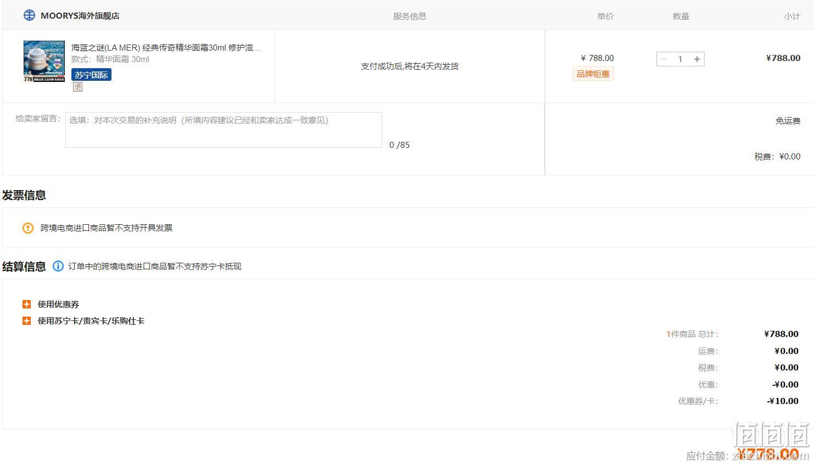This screenshot has height=465, width=814.
Task: Click the 款式: 精华面霜 30ml text
Action: tap(110, 59)
